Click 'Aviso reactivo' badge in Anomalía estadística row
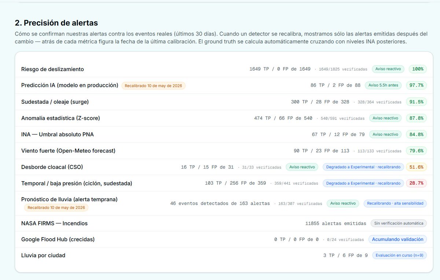Image resolution: width=440 pixels, height=280 pixels. (x=385, y=118)
